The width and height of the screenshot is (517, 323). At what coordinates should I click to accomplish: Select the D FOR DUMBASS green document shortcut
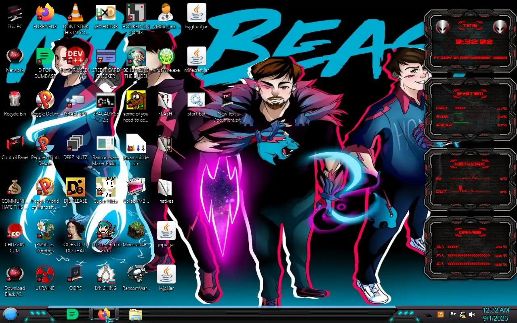coord(45,63)
